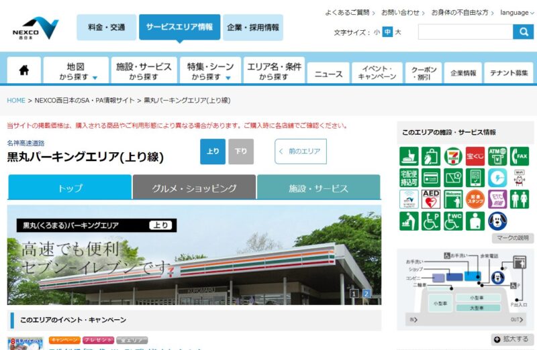537x350 pixels.
Task: Click the baby changing station icon
Action: 409,221
